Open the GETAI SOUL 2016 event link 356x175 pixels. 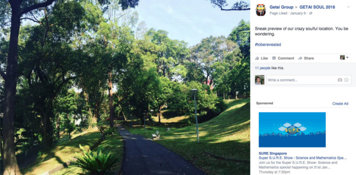pyautogui.click(x=317, y=7)
